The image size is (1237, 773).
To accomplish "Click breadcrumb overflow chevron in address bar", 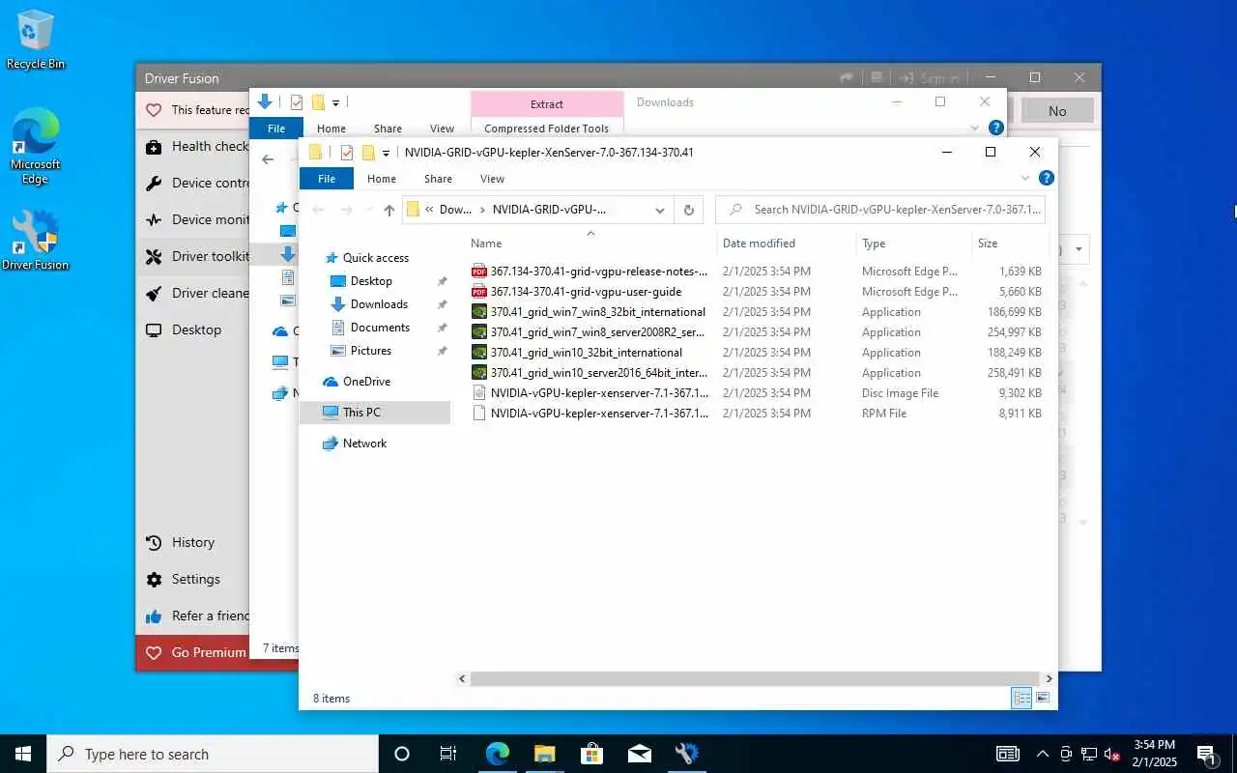I will [x=429, y=210].
